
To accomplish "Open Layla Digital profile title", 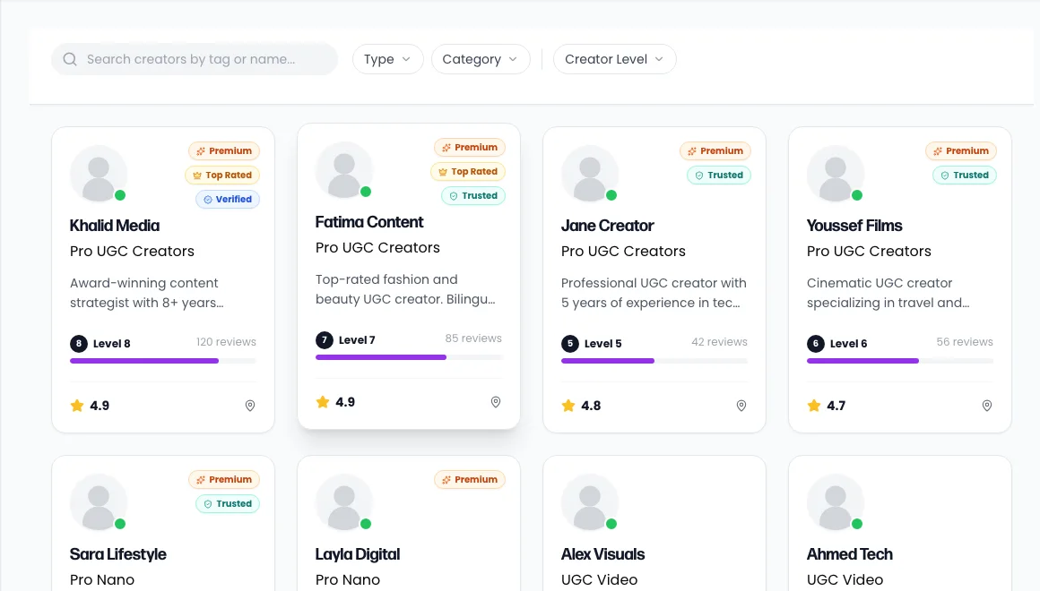I will [x=358, y=554].
